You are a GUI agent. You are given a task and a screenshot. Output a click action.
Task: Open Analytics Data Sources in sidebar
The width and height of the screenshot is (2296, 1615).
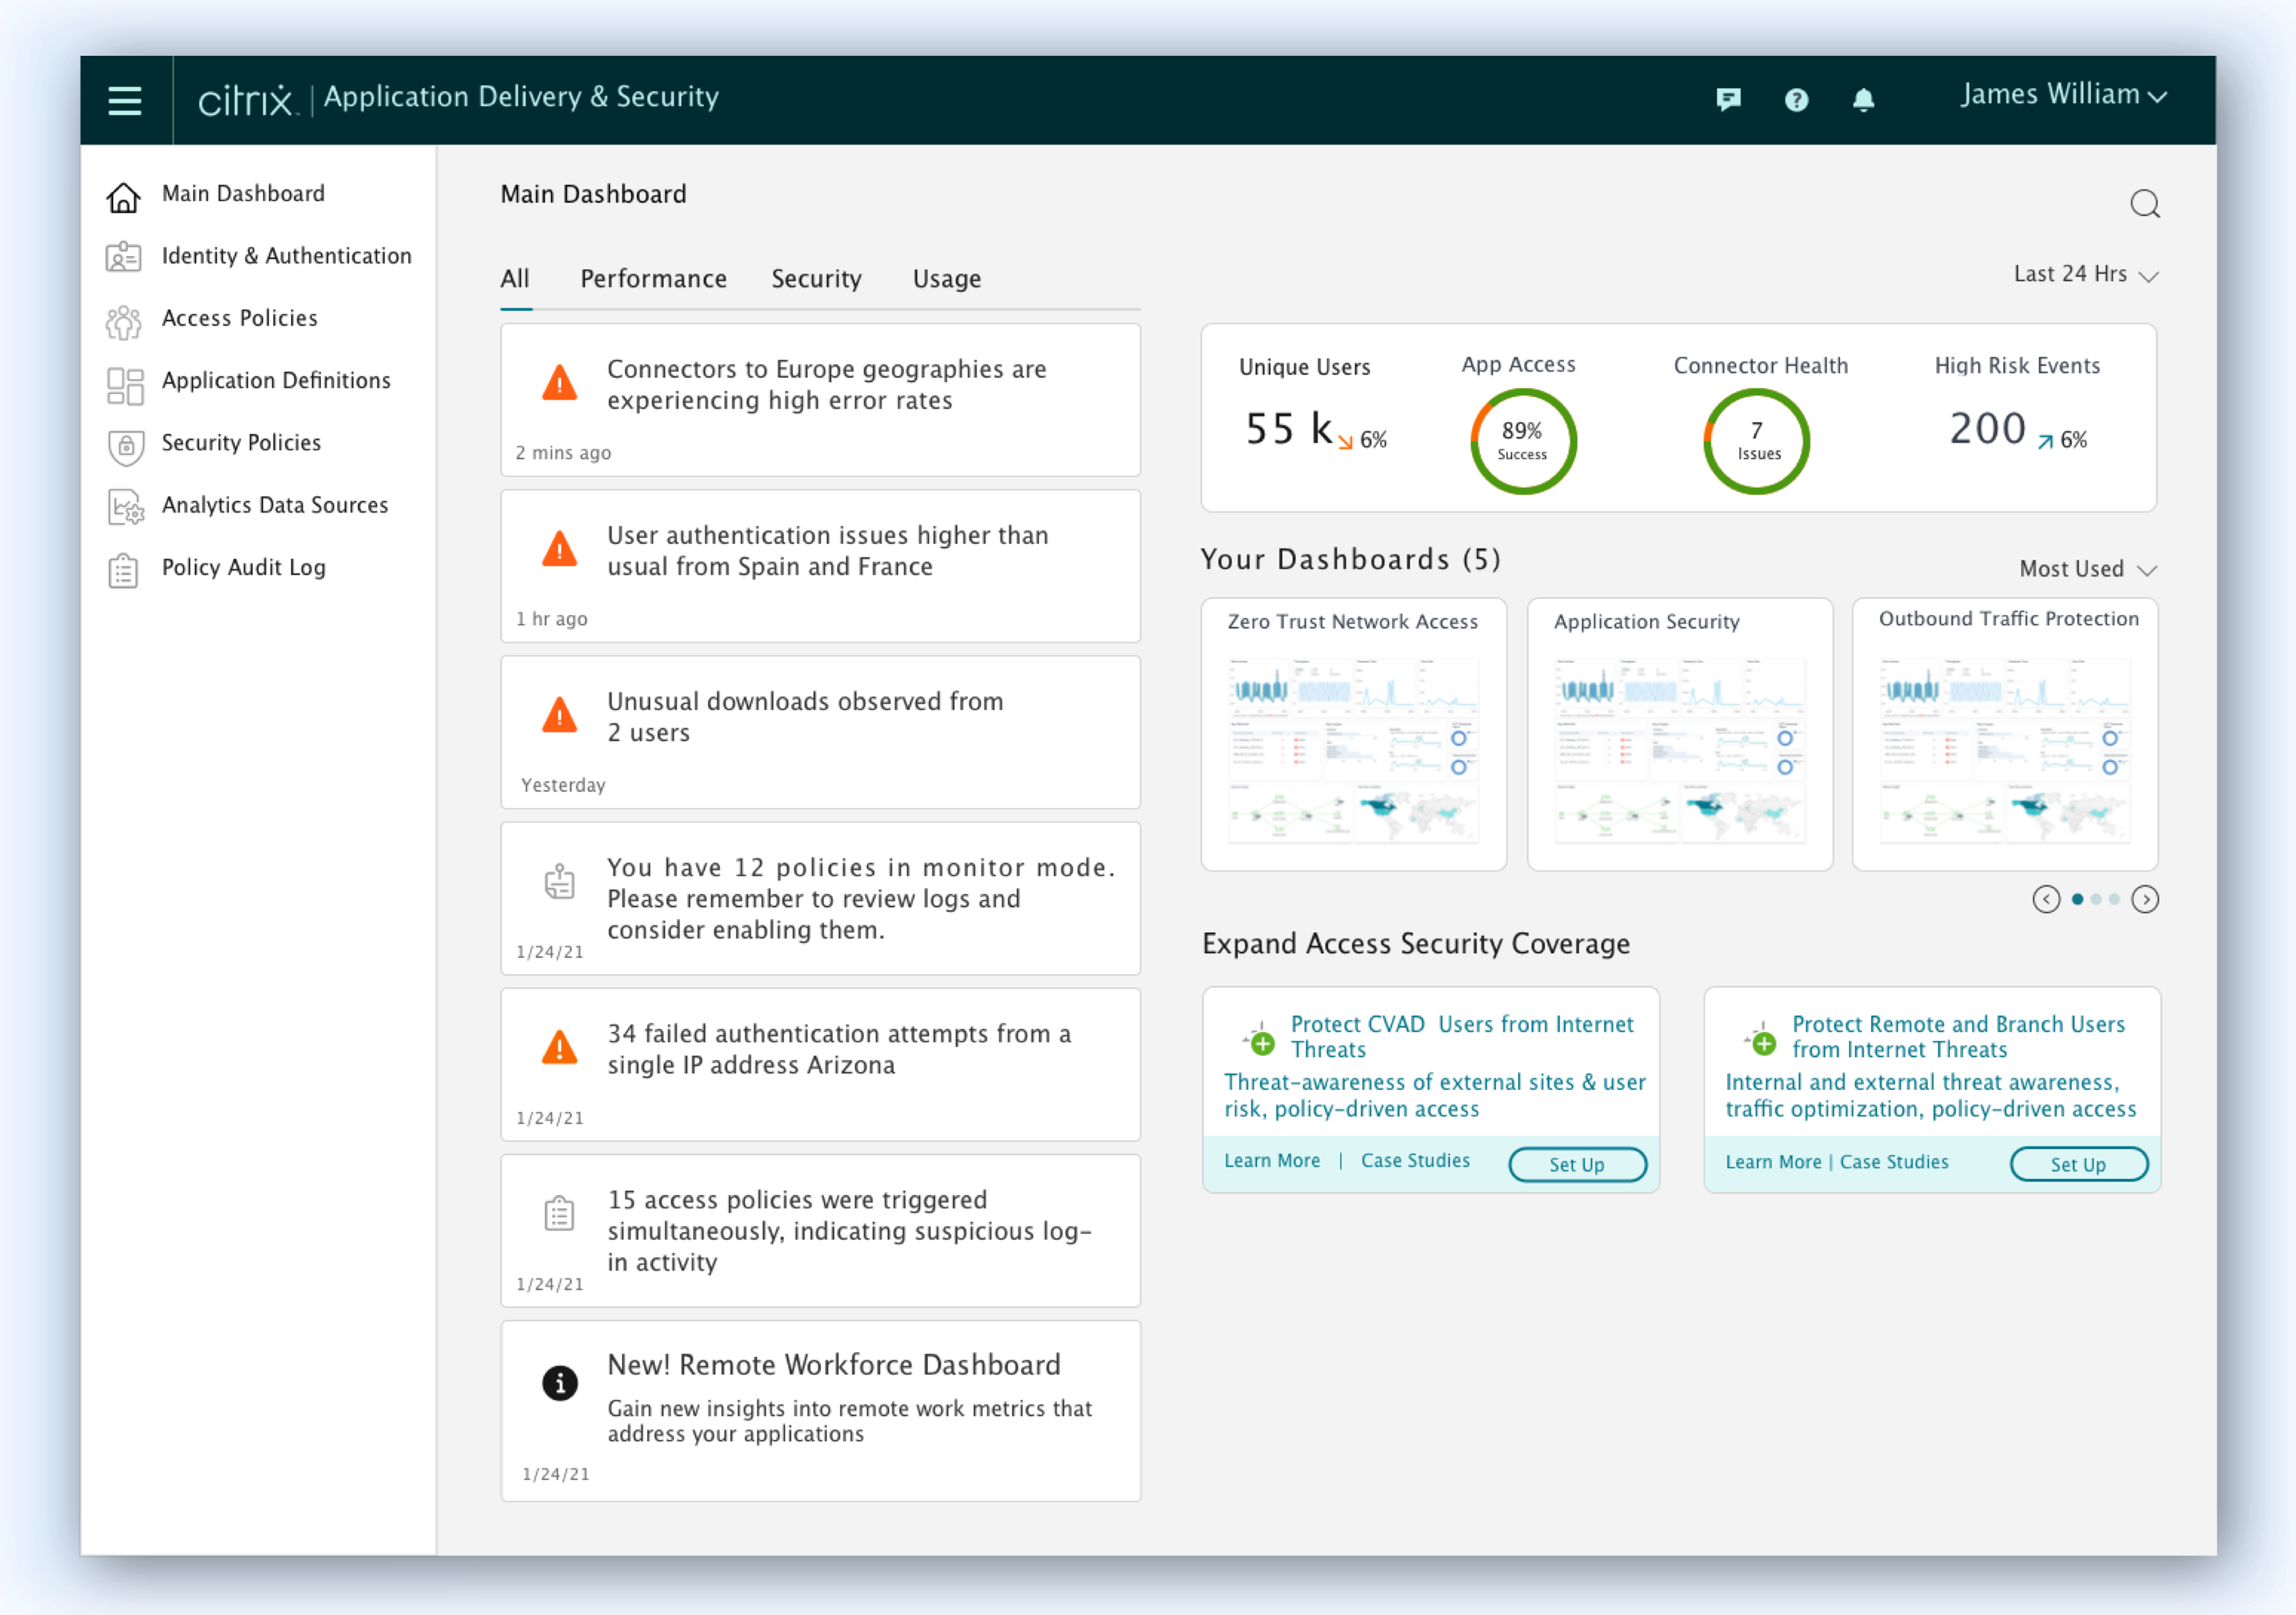tap(274, 505)
